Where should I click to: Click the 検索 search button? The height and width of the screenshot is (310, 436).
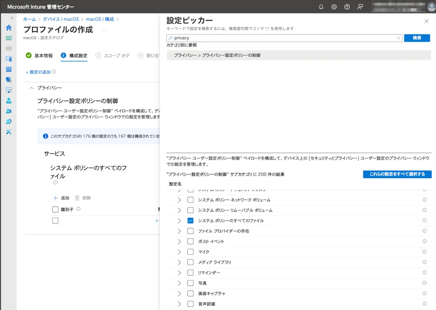click(417, 38)
